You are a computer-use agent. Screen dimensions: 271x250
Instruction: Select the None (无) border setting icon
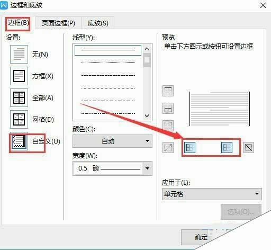pyautogui.click(x=19, y=54)
